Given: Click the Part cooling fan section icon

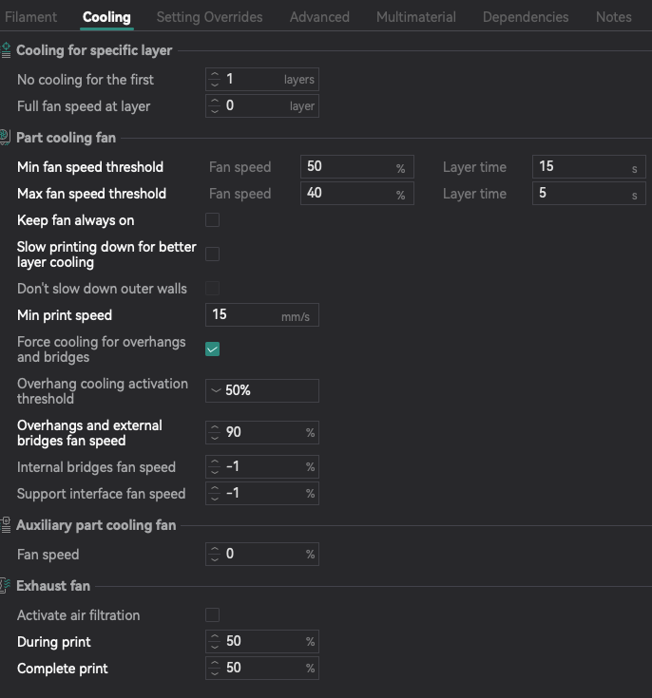Looking at the screenshot, I should [5, 137].
